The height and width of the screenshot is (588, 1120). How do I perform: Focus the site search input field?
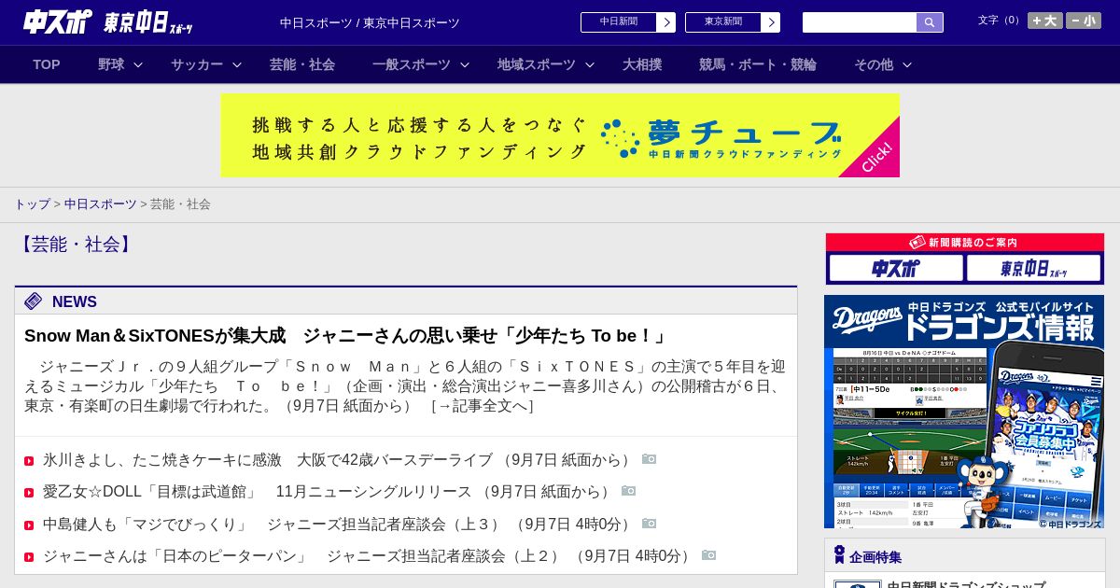pos(860,22)
